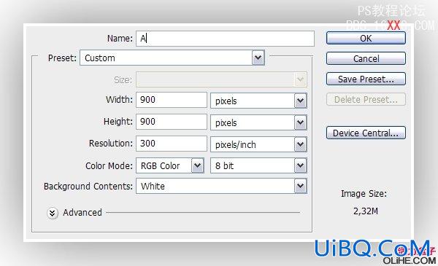
Task: Open the Width units dropdown arrow
Action: point(301,101)
